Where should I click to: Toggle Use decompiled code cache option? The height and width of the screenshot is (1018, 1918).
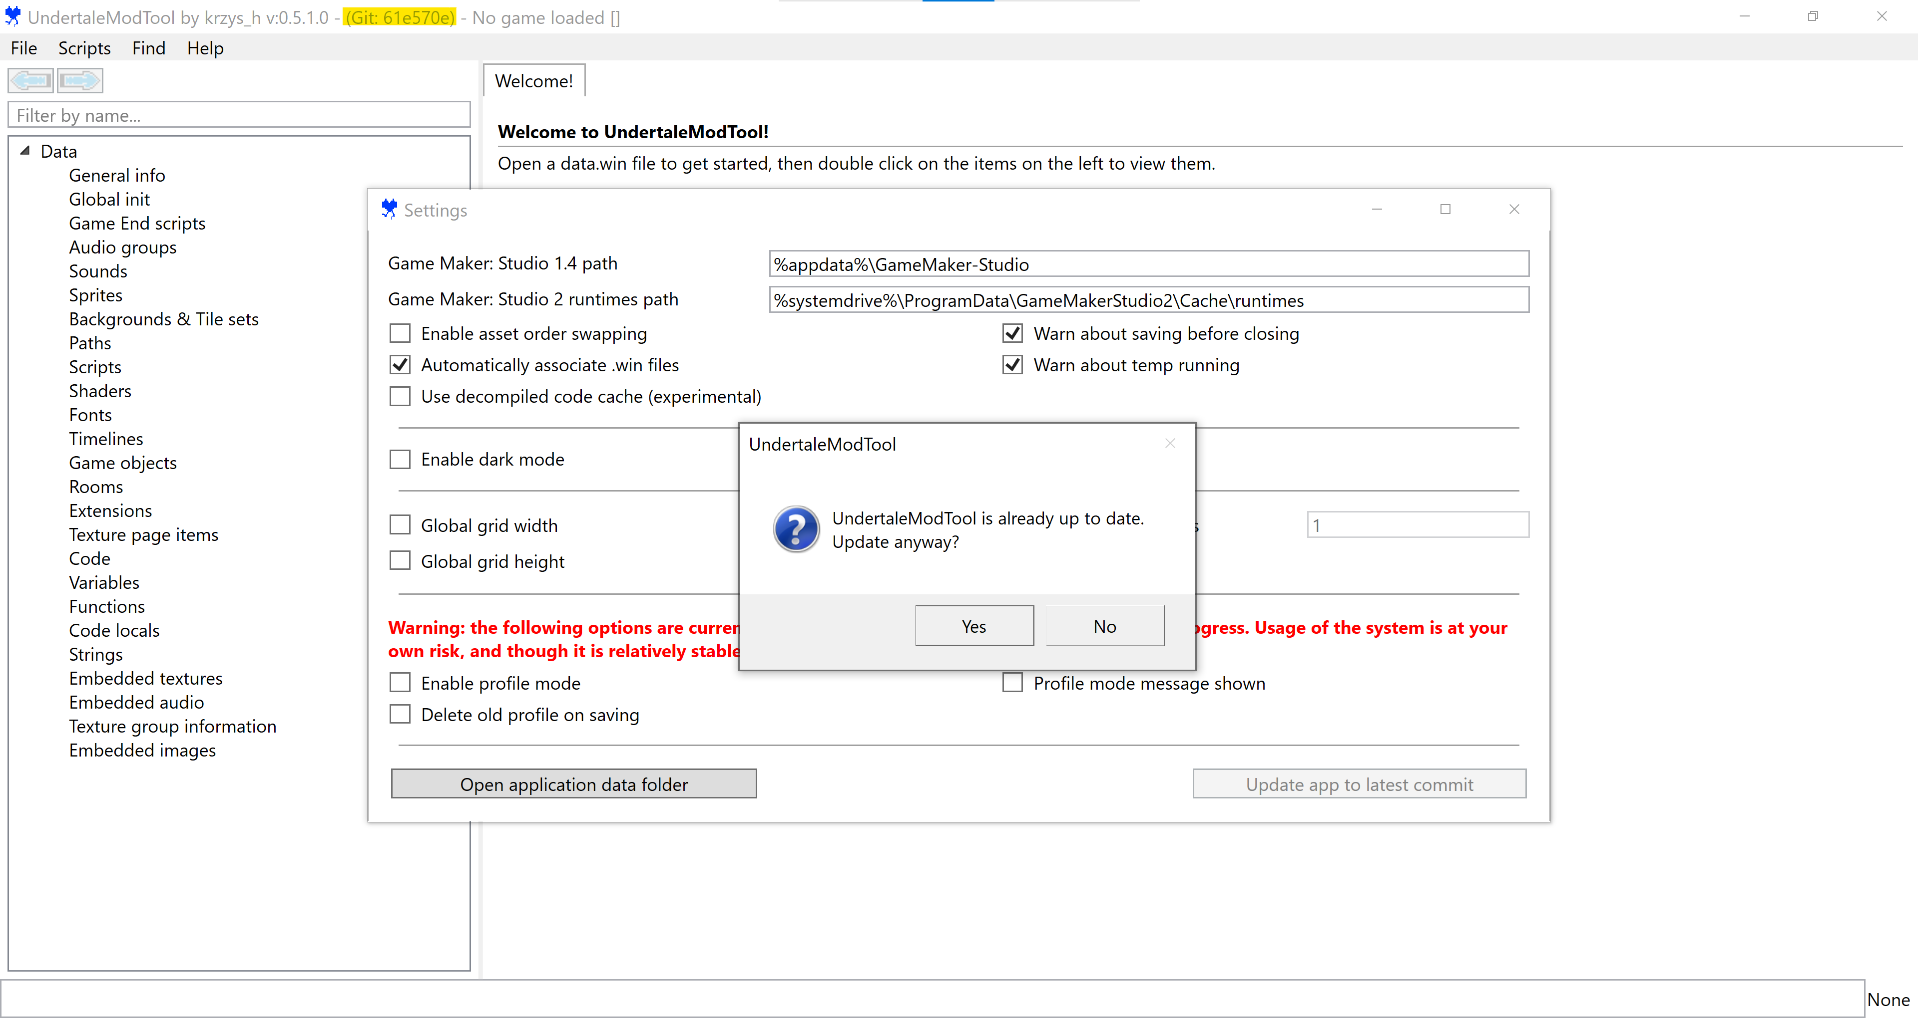[400, 396]
